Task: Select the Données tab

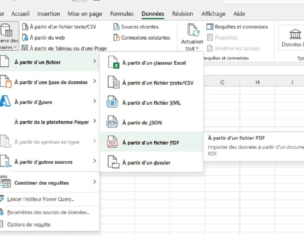Action: [153, 14]
